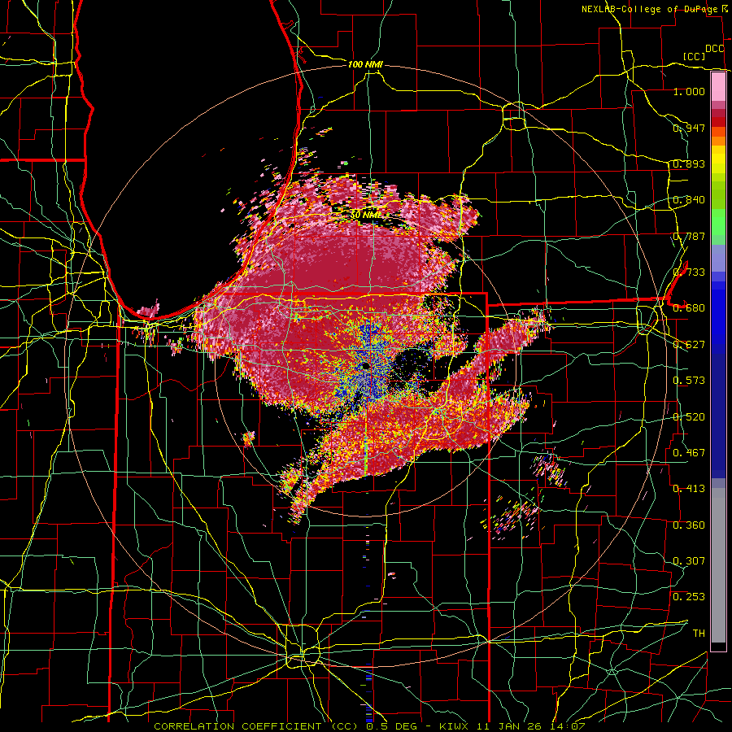Pick the light pink top scale color
732x732 pixels.
[x=718, y=87]
